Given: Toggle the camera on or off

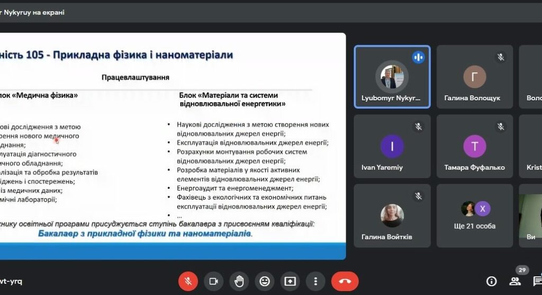Looking at the screenshot, I should point(214,281).
